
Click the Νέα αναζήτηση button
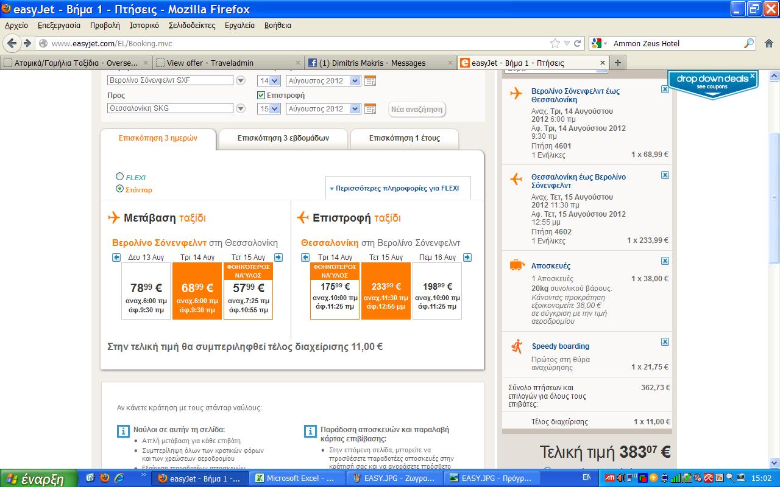pos(417,110)
